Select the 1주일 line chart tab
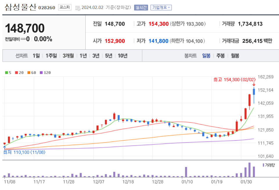Screen dimensions: 279x190 point(51,56)
